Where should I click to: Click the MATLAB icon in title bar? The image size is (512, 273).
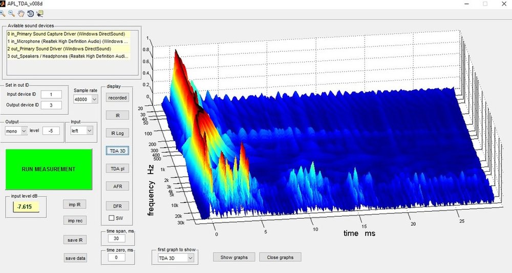2,4
